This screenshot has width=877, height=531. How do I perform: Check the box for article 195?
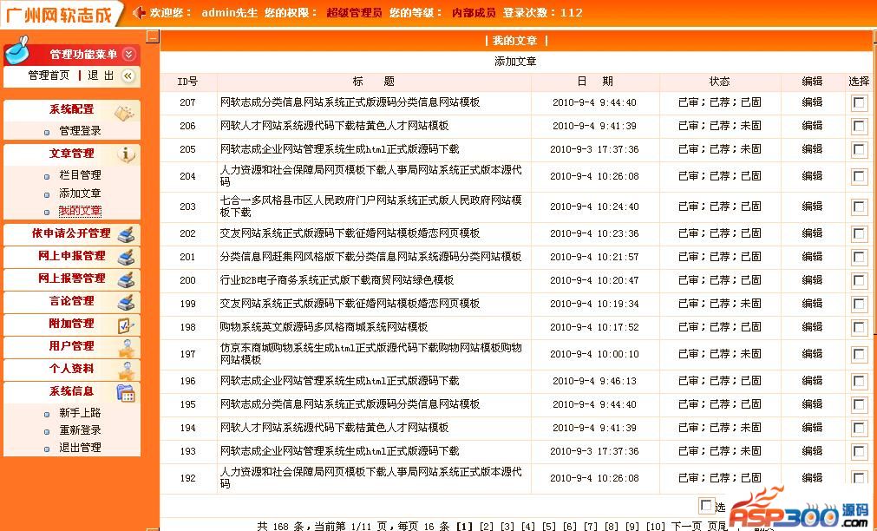859,405
